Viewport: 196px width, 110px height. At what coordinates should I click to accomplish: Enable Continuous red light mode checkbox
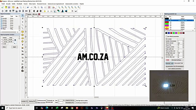(x=76, y=103)
